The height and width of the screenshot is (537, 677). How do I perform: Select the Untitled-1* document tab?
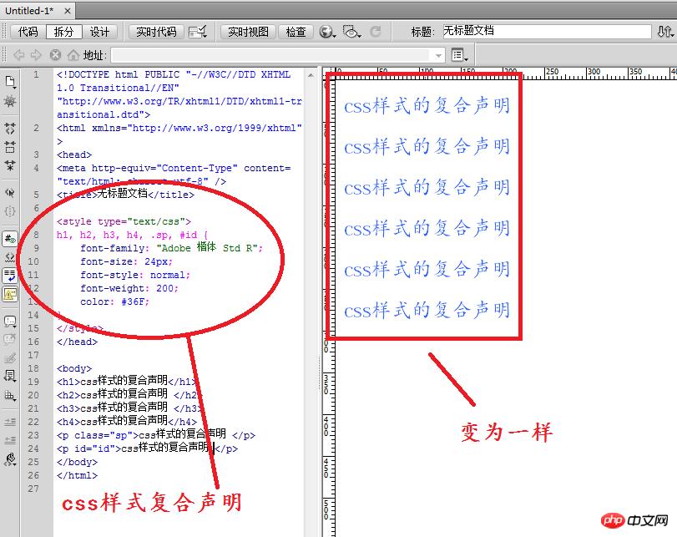(29, 11)
